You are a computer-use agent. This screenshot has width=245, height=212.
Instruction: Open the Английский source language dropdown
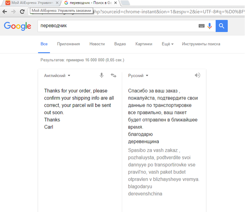57,75
